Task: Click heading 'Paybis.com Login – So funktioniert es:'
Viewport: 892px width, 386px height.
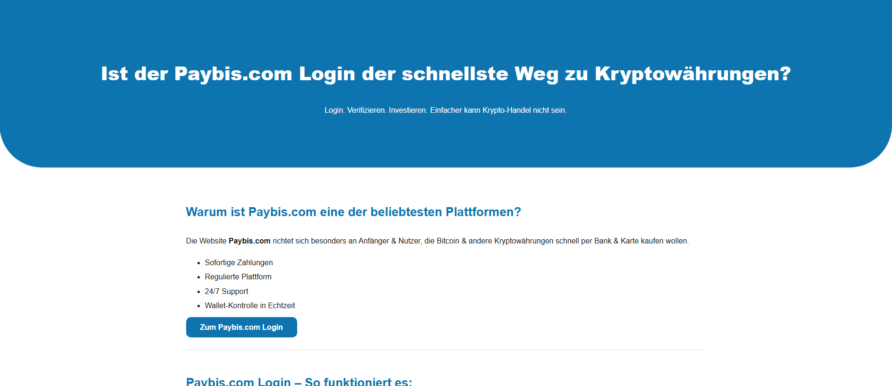Action: [299, 381]
